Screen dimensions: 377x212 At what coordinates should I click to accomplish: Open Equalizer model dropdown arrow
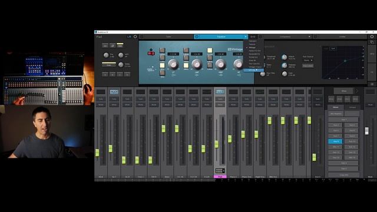coord(246,37)
